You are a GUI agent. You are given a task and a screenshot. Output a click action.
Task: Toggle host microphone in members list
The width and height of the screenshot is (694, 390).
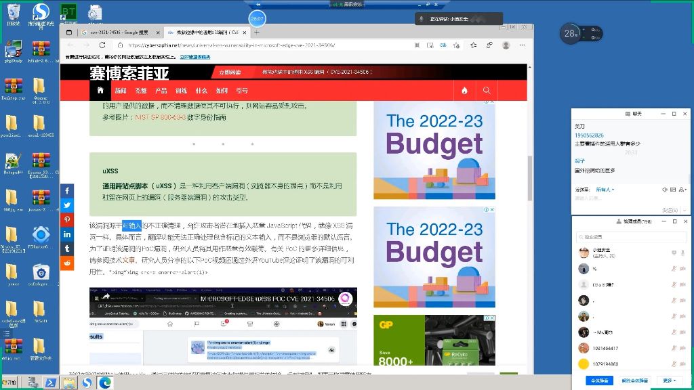pos(682,253)
